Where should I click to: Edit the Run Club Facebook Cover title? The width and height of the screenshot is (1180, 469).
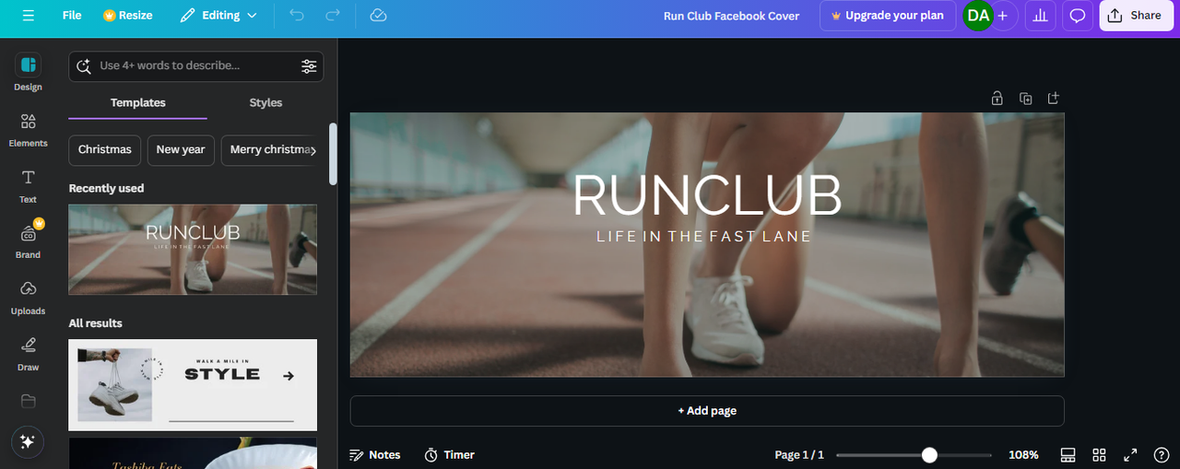(x=731, y=16)
